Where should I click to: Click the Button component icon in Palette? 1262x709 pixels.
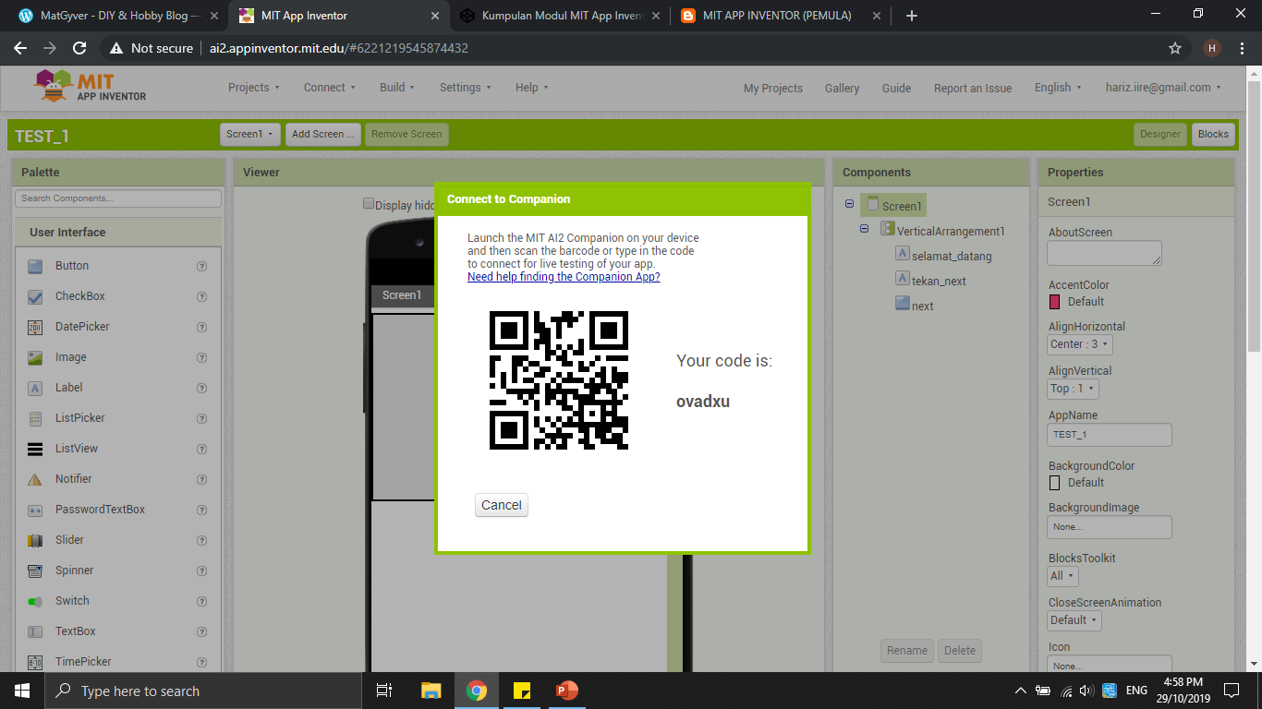[x=35, y=266]
